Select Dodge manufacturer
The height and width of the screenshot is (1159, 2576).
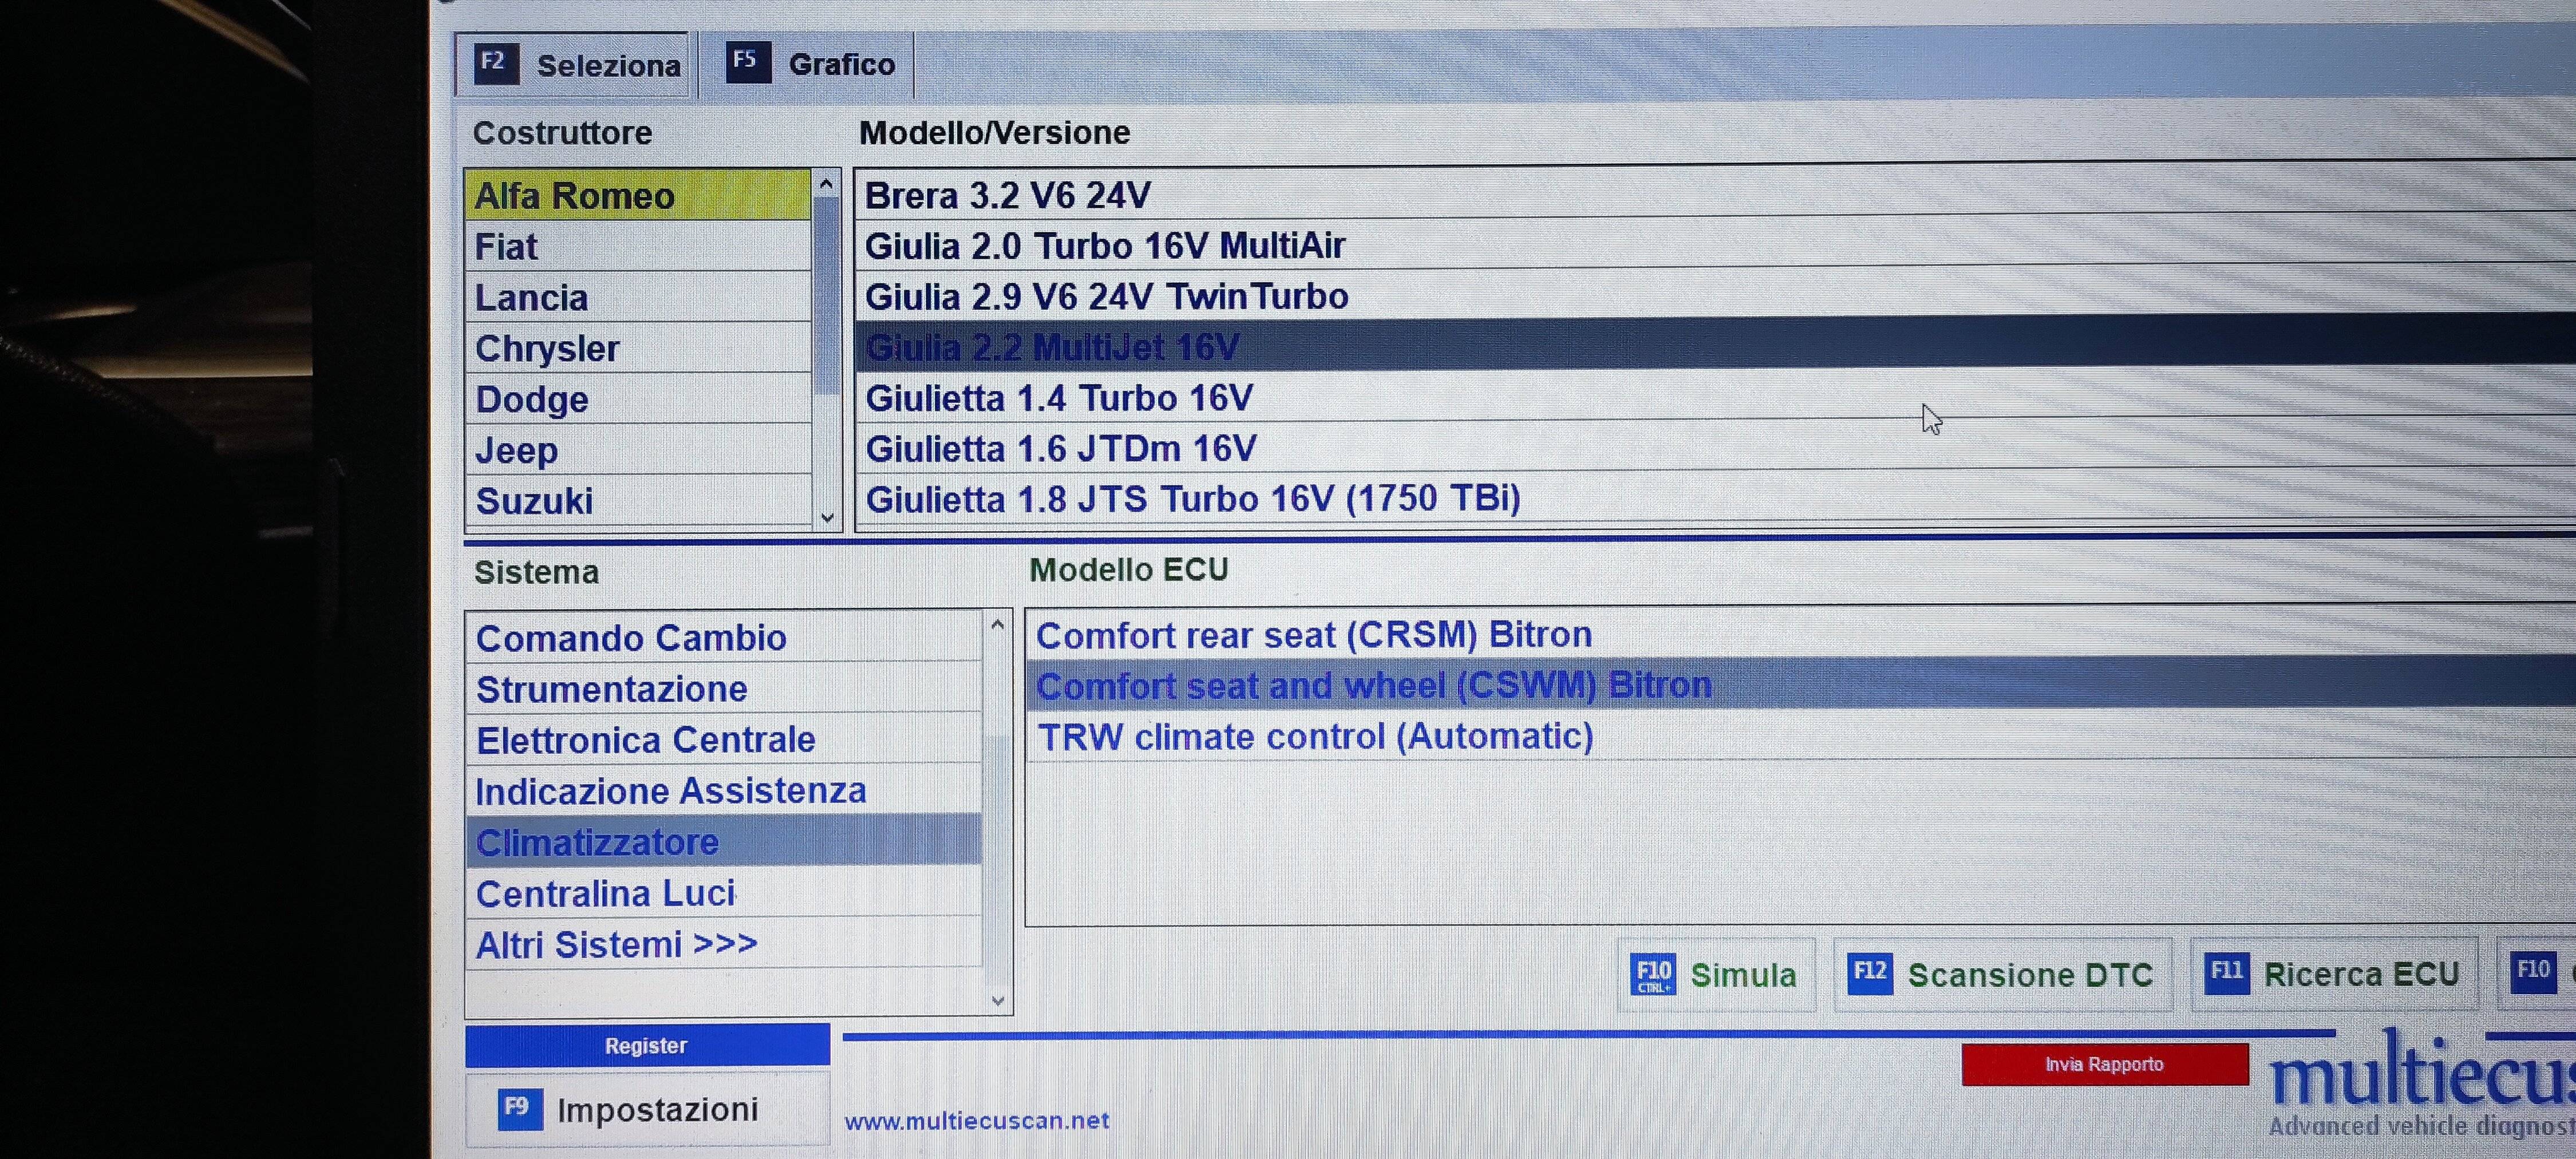(x=638, y=399)
